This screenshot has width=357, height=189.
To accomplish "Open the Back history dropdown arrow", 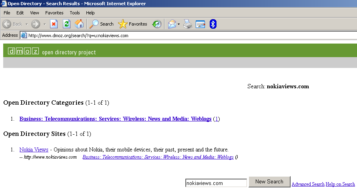I will pos(27,24).
